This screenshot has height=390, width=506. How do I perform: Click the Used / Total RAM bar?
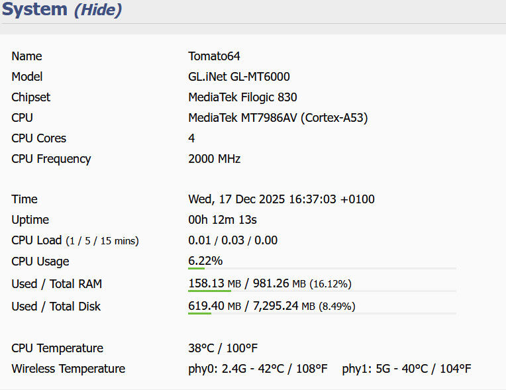(322, 291)
